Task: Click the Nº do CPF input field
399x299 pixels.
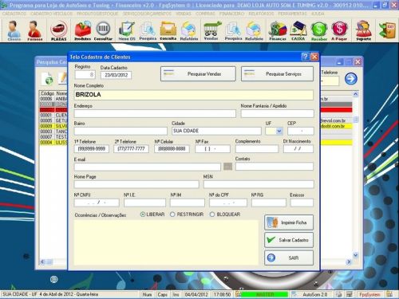Action: pyautogui.click(x=228, y=203)
